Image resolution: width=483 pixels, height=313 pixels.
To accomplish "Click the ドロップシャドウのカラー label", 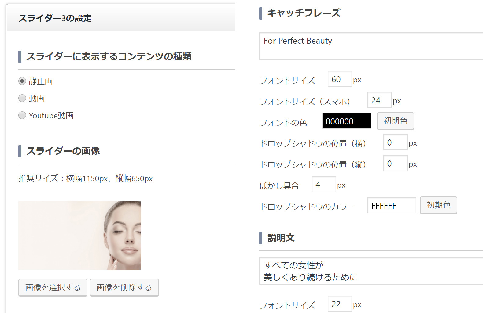I will tap(307, 207).
